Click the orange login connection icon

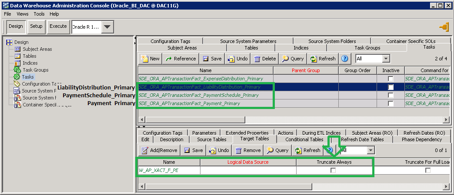[444, 27]
